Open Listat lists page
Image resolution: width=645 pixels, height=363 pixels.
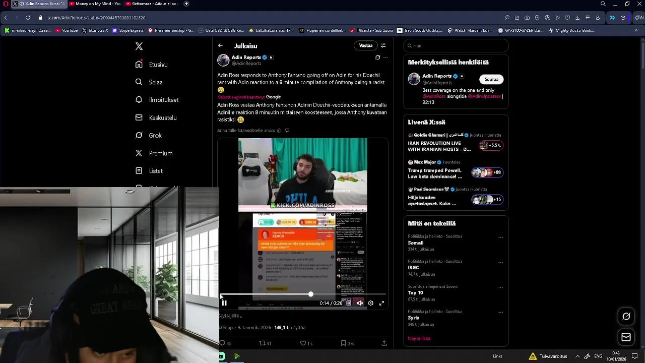pos(149,171)
